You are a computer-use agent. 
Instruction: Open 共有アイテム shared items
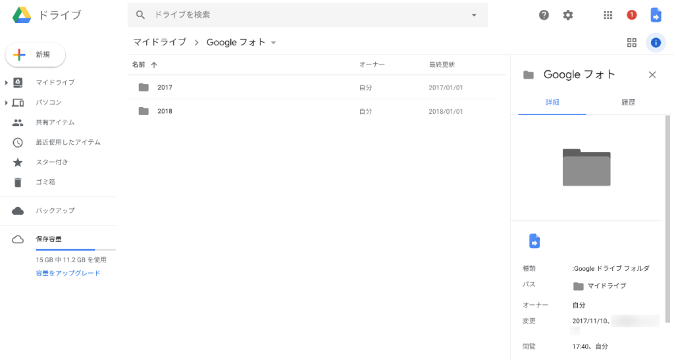(55, 122)
